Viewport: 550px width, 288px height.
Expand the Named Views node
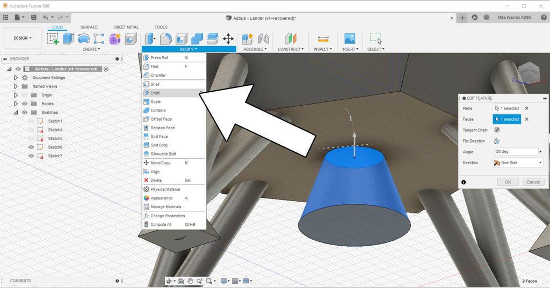[x=16, y=86]
